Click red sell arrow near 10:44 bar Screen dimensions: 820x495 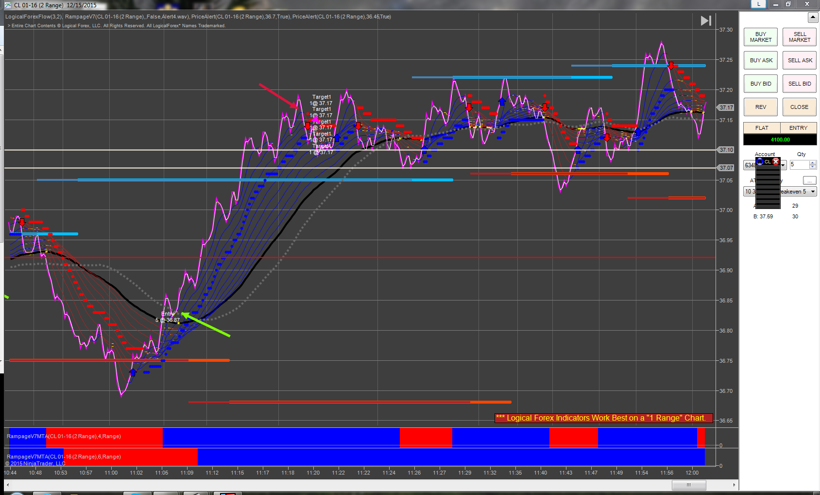22,222
